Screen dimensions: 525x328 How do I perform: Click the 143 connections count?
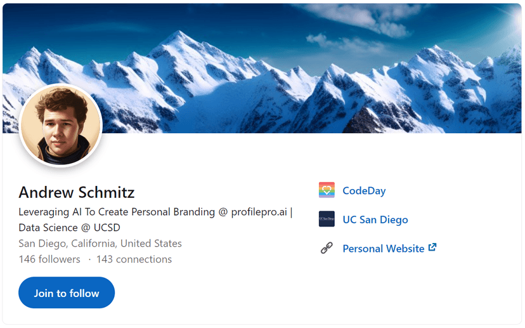click(x=134, y=259)
